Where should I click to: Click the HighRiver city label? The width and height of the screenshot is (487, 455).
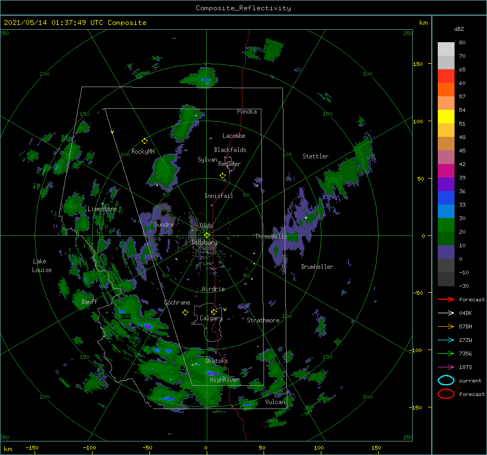tap(225, 380)
